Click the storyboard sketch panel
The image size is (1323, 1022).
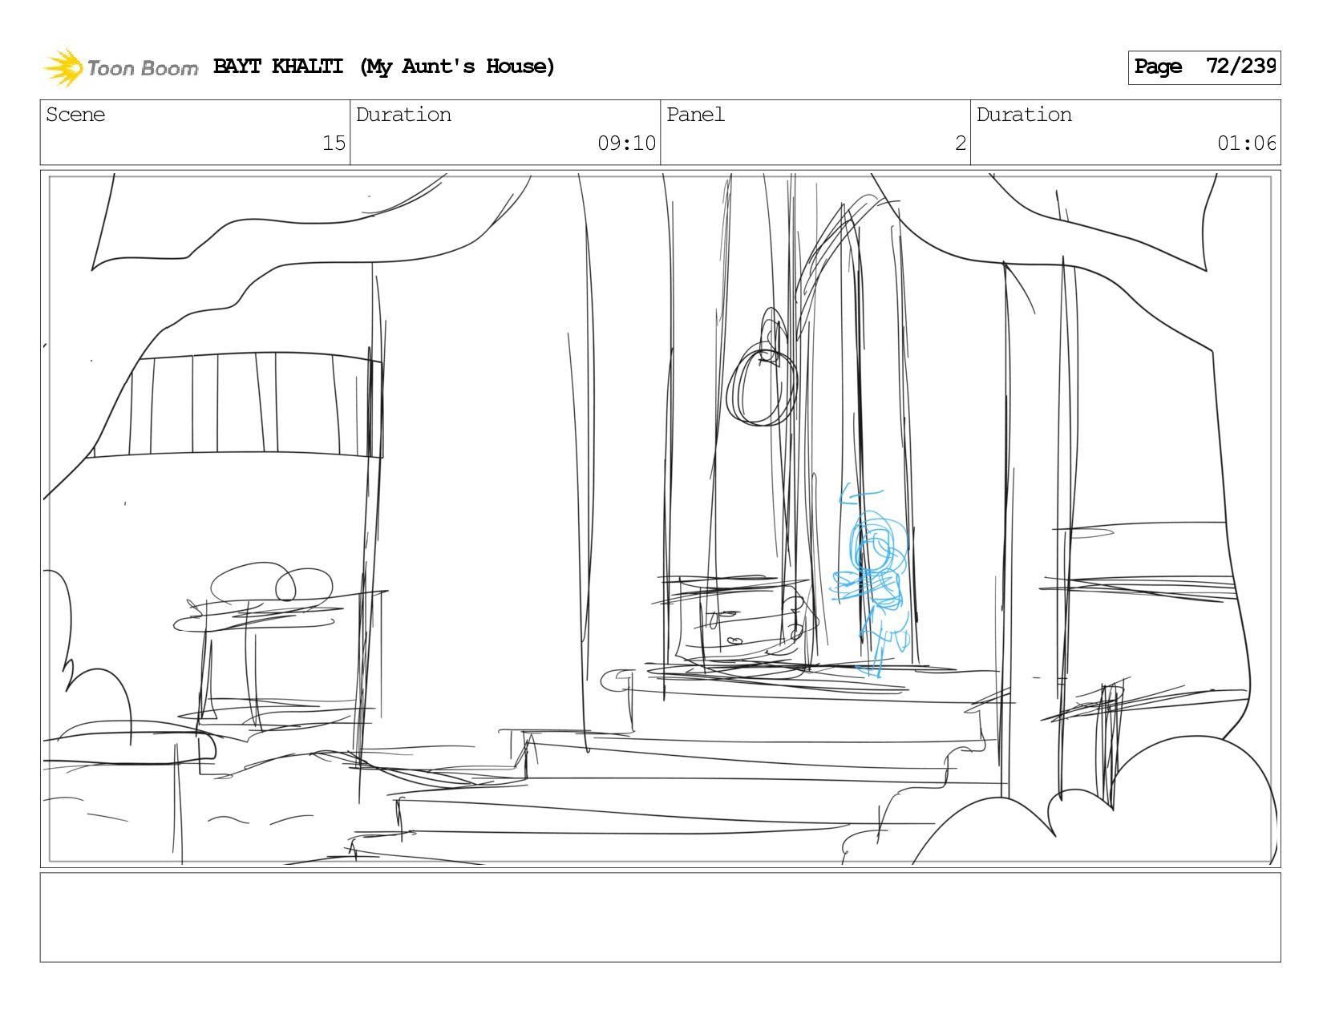click(x=661, y=519)
